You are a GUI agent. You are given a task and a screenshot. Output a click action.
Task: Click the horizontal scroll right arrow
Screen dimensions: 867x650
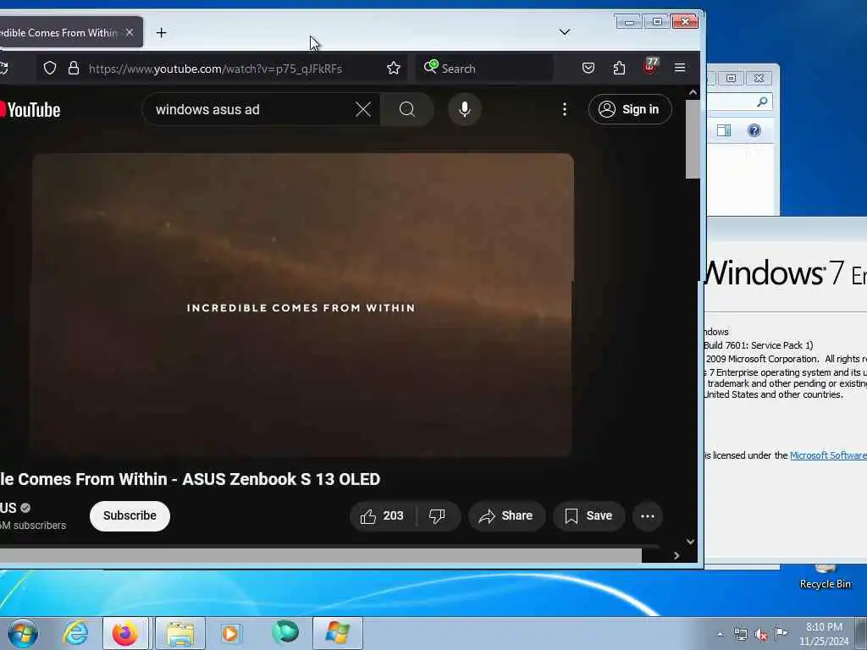click(676, 555)
